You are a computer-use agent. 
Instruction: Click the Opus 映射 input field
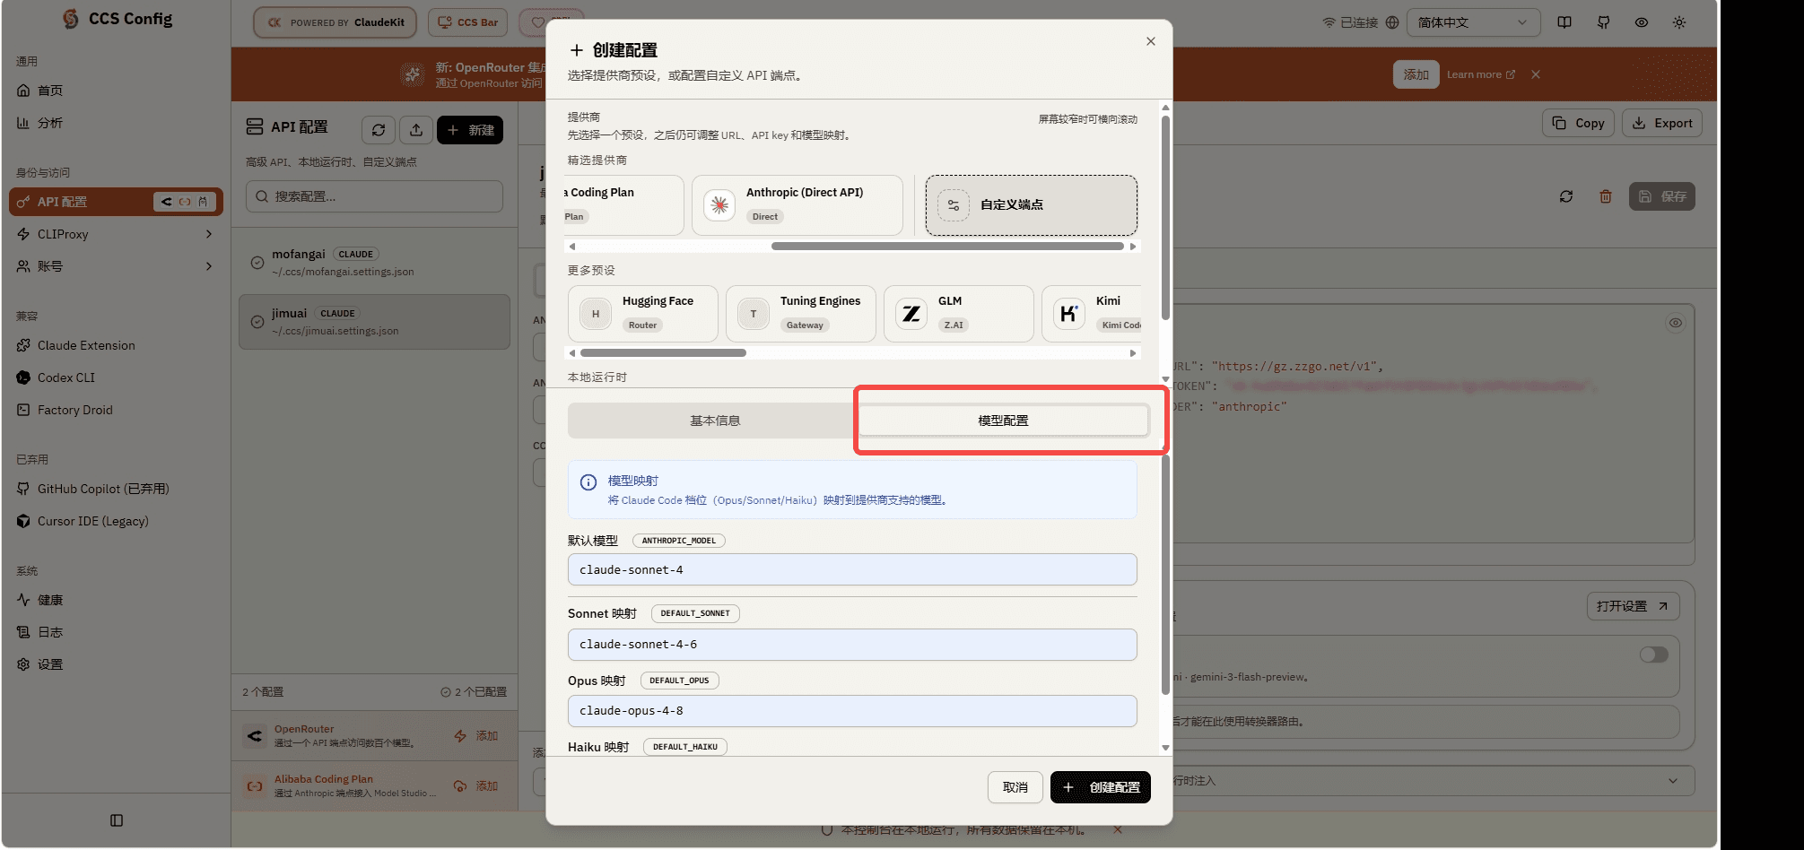[852, 711]
